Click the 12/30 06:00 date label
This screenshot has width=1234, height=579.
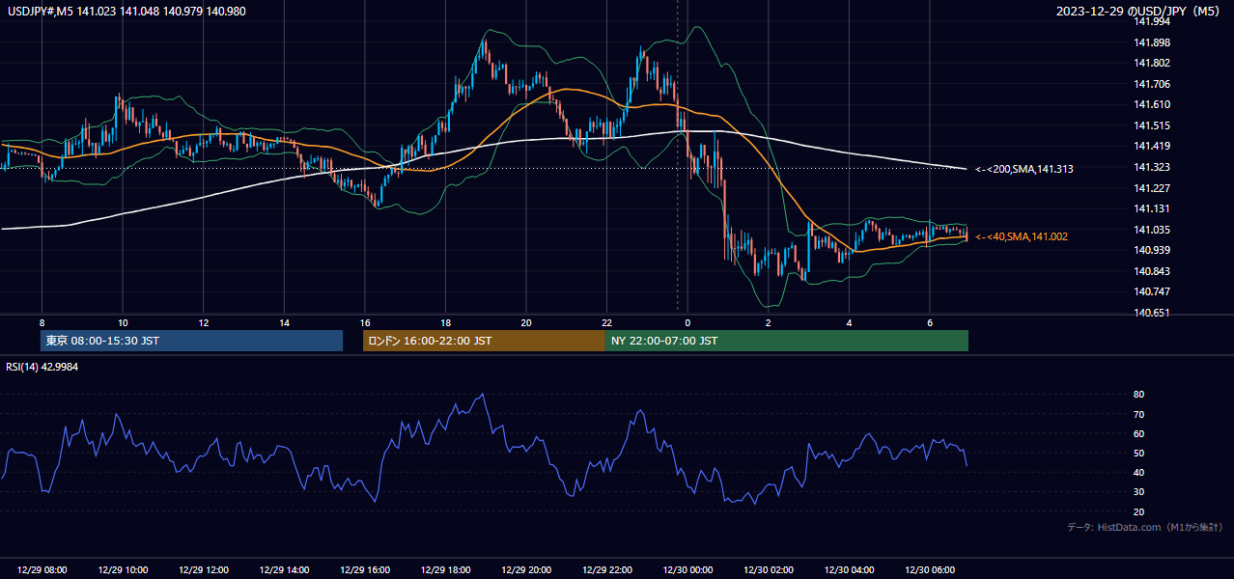(x=930, y=570)
